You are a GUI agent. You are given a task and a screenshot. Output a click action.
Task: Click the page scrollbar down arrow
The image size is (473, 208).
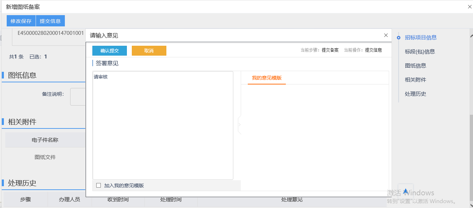(x=471, y=204)
